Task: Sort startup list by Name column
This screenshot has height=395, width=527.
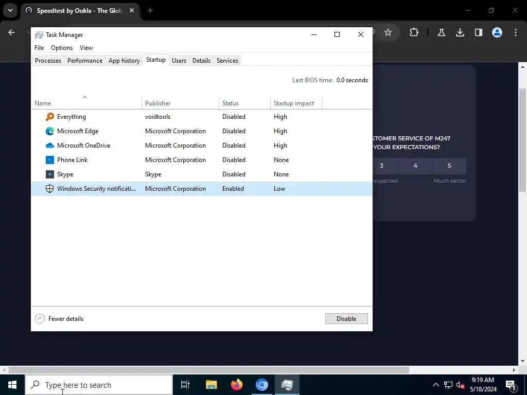Action: [x=86, y=103]
